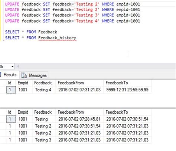Click 'Testing 4' string in the UPDATE statement

(x=87, y=21)
